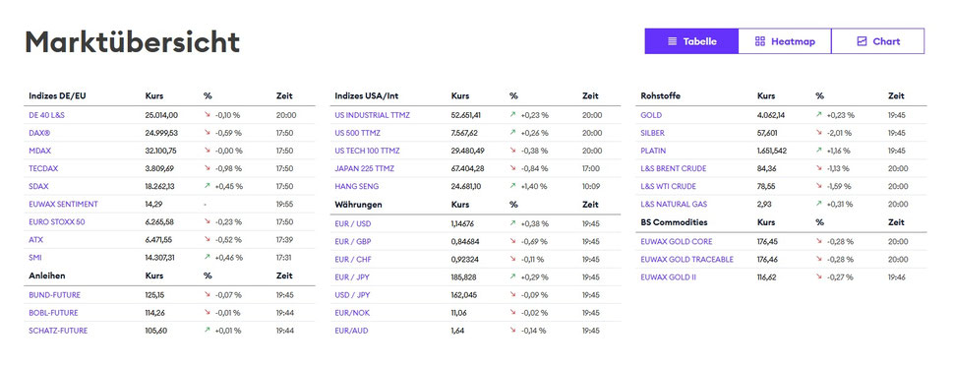Open the EUWAX GOLD II link
Image resolution: width=954 pixels, height=367 pixels.
click(668, 276)
